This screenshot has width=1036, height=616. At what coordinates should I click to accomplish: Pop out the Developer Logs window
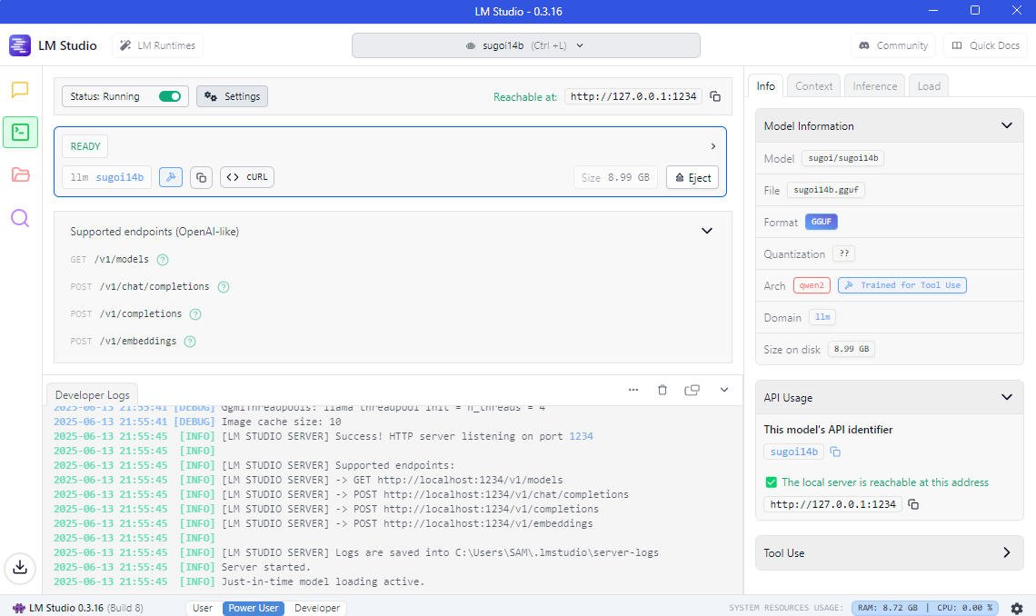(692, 390)
